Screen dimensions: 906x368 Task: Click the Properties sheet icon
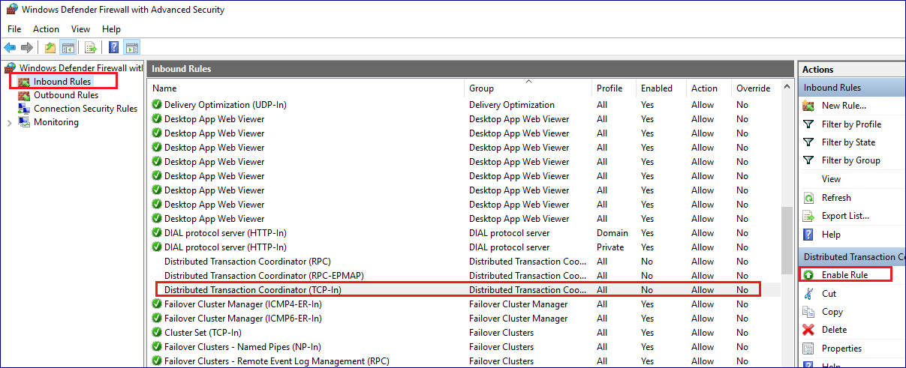(808, 349)
